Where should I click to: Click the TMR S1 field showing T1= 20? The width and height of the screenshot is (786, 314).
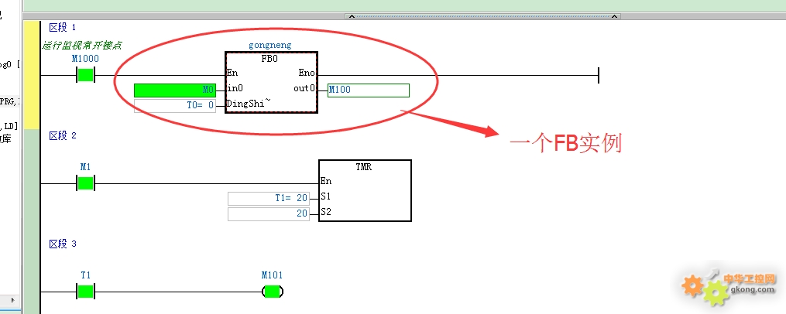268,198
